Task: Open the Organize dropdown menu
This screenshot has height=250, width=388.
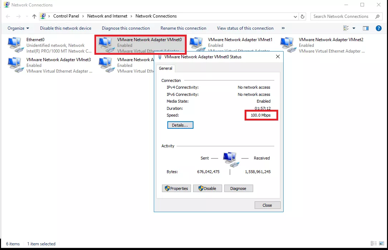Action: (x=18, y=28)
